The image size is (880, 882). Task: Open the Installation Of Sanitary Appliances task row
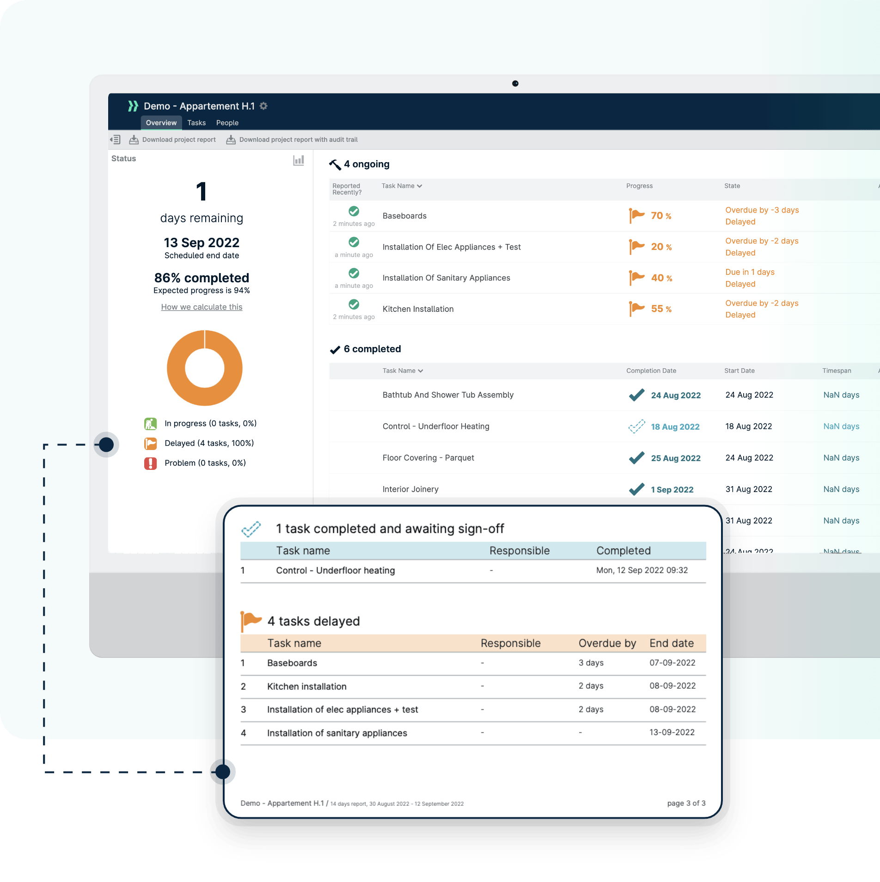click(446, 278)
